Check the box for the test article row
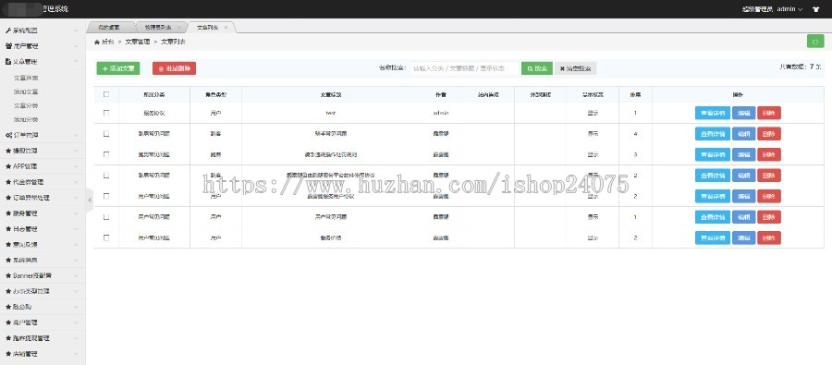The width and height of the screenshot is (832, 365). point(106,113)
